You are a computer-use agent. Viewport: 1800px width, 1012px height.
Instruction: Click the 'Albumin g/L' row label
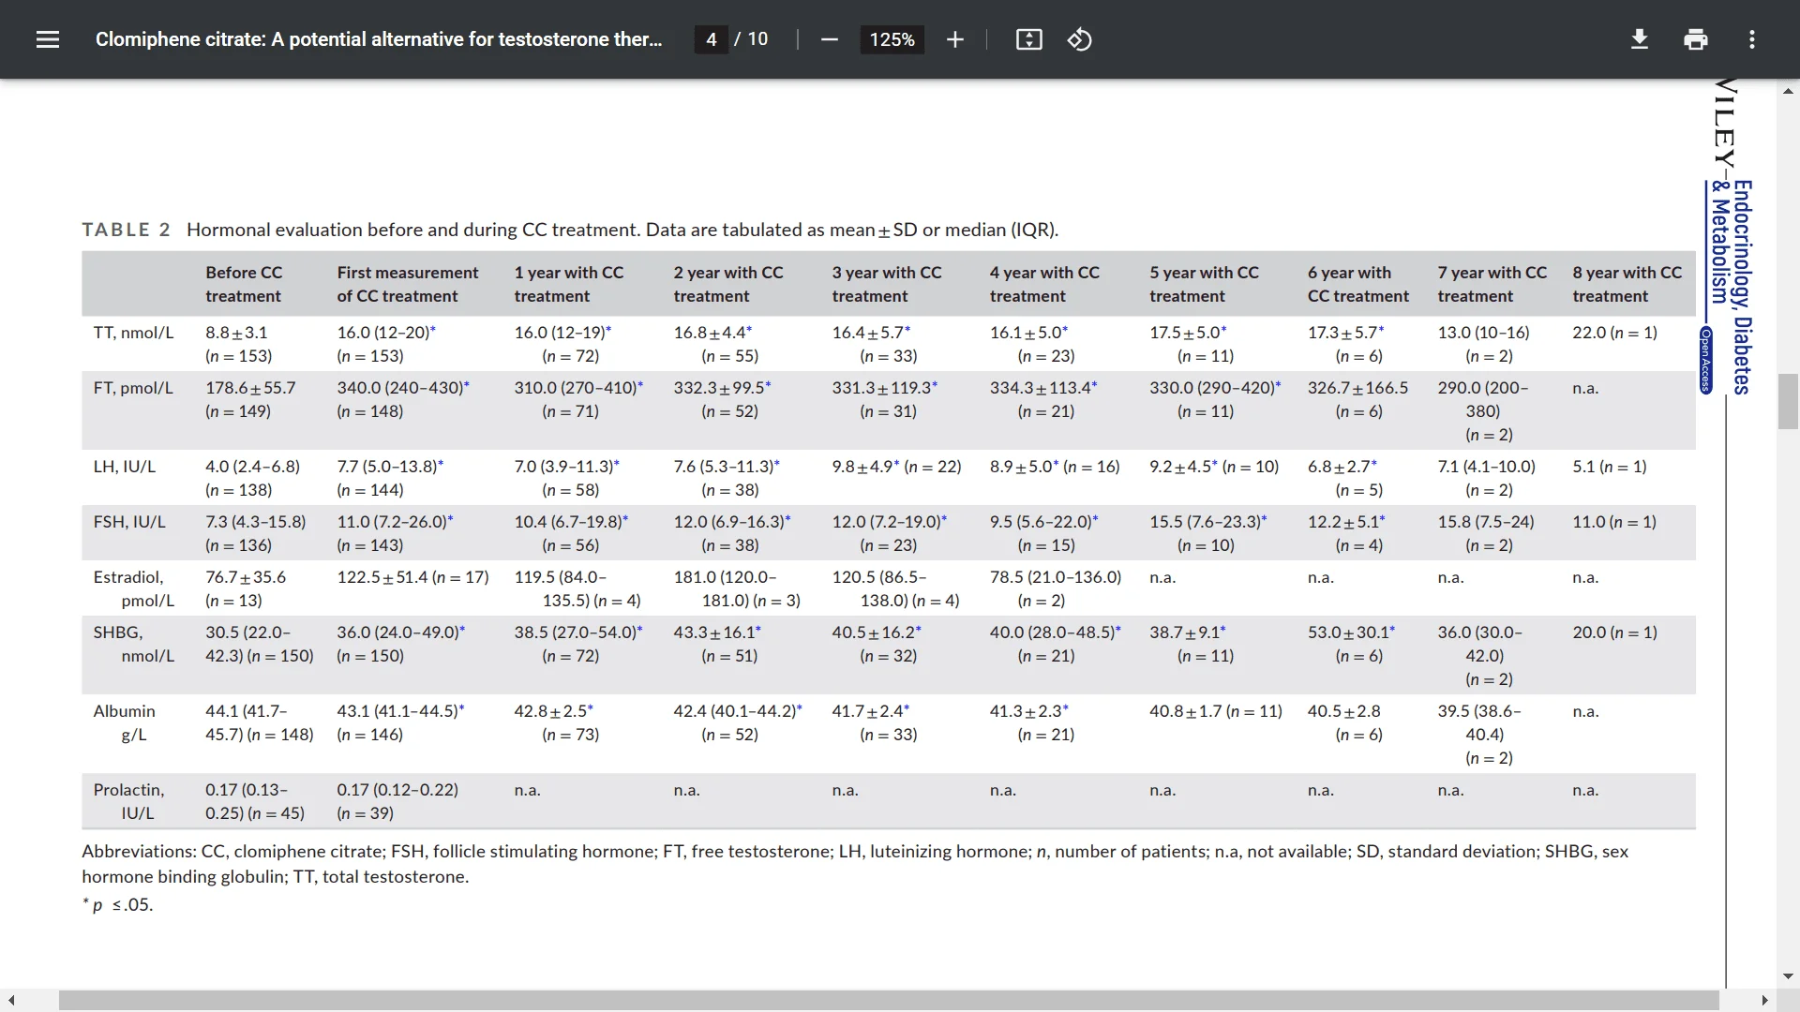pos(124,722)
